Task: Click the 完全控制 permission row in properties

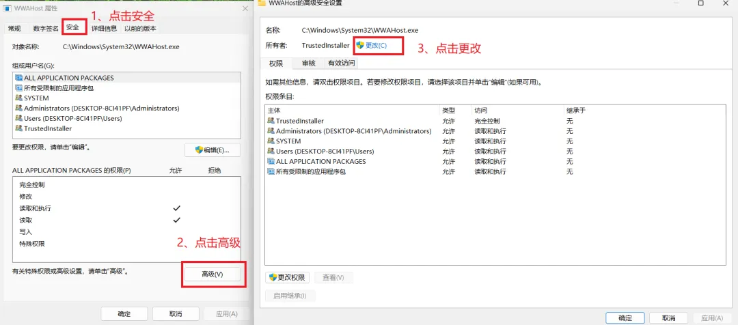Action: pos(126,185)
